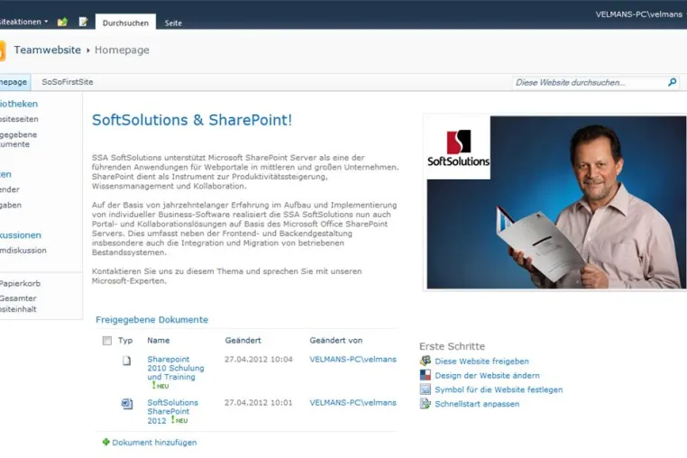Screen dimensions: 687x458
Task: Click the search magnifier icon
Action: tap(672, 82)
